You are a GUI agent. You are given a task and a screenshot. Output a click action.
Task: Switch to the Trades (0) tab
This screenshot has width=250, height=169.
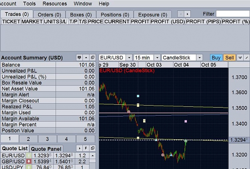[x=17, y=14]
